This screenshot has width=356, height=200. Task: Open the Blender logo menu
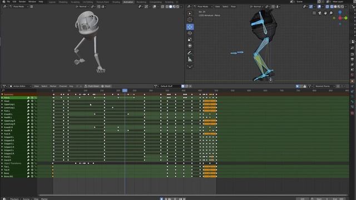(3, 2)
